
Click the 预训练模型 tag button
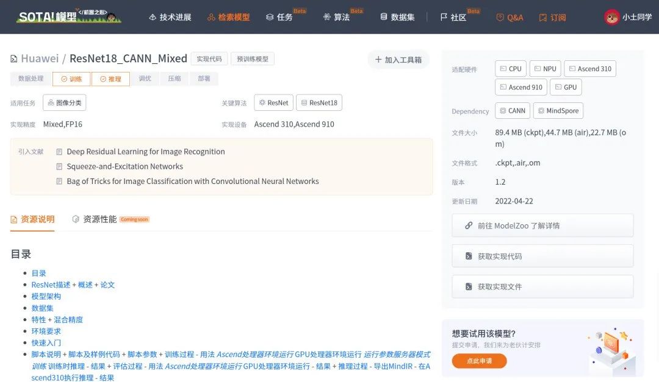coord(253,58)
